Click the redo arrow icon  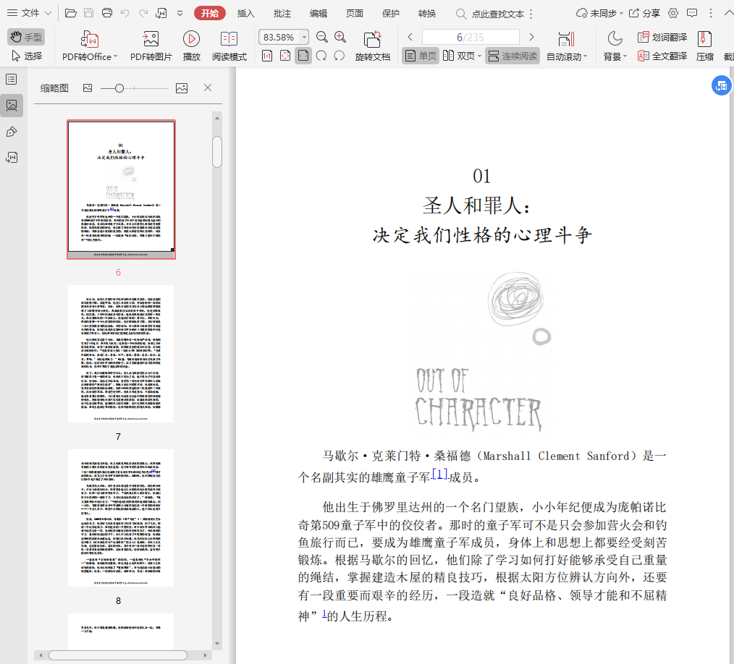coord(143,13)
